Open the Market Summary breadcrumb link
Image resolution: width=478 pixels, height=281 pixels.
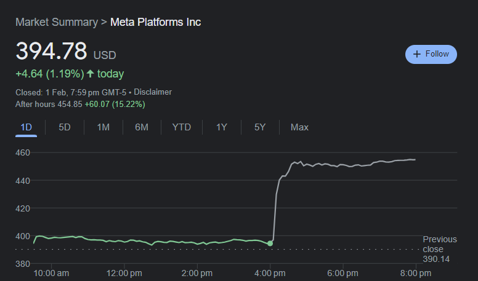[56, 22]
